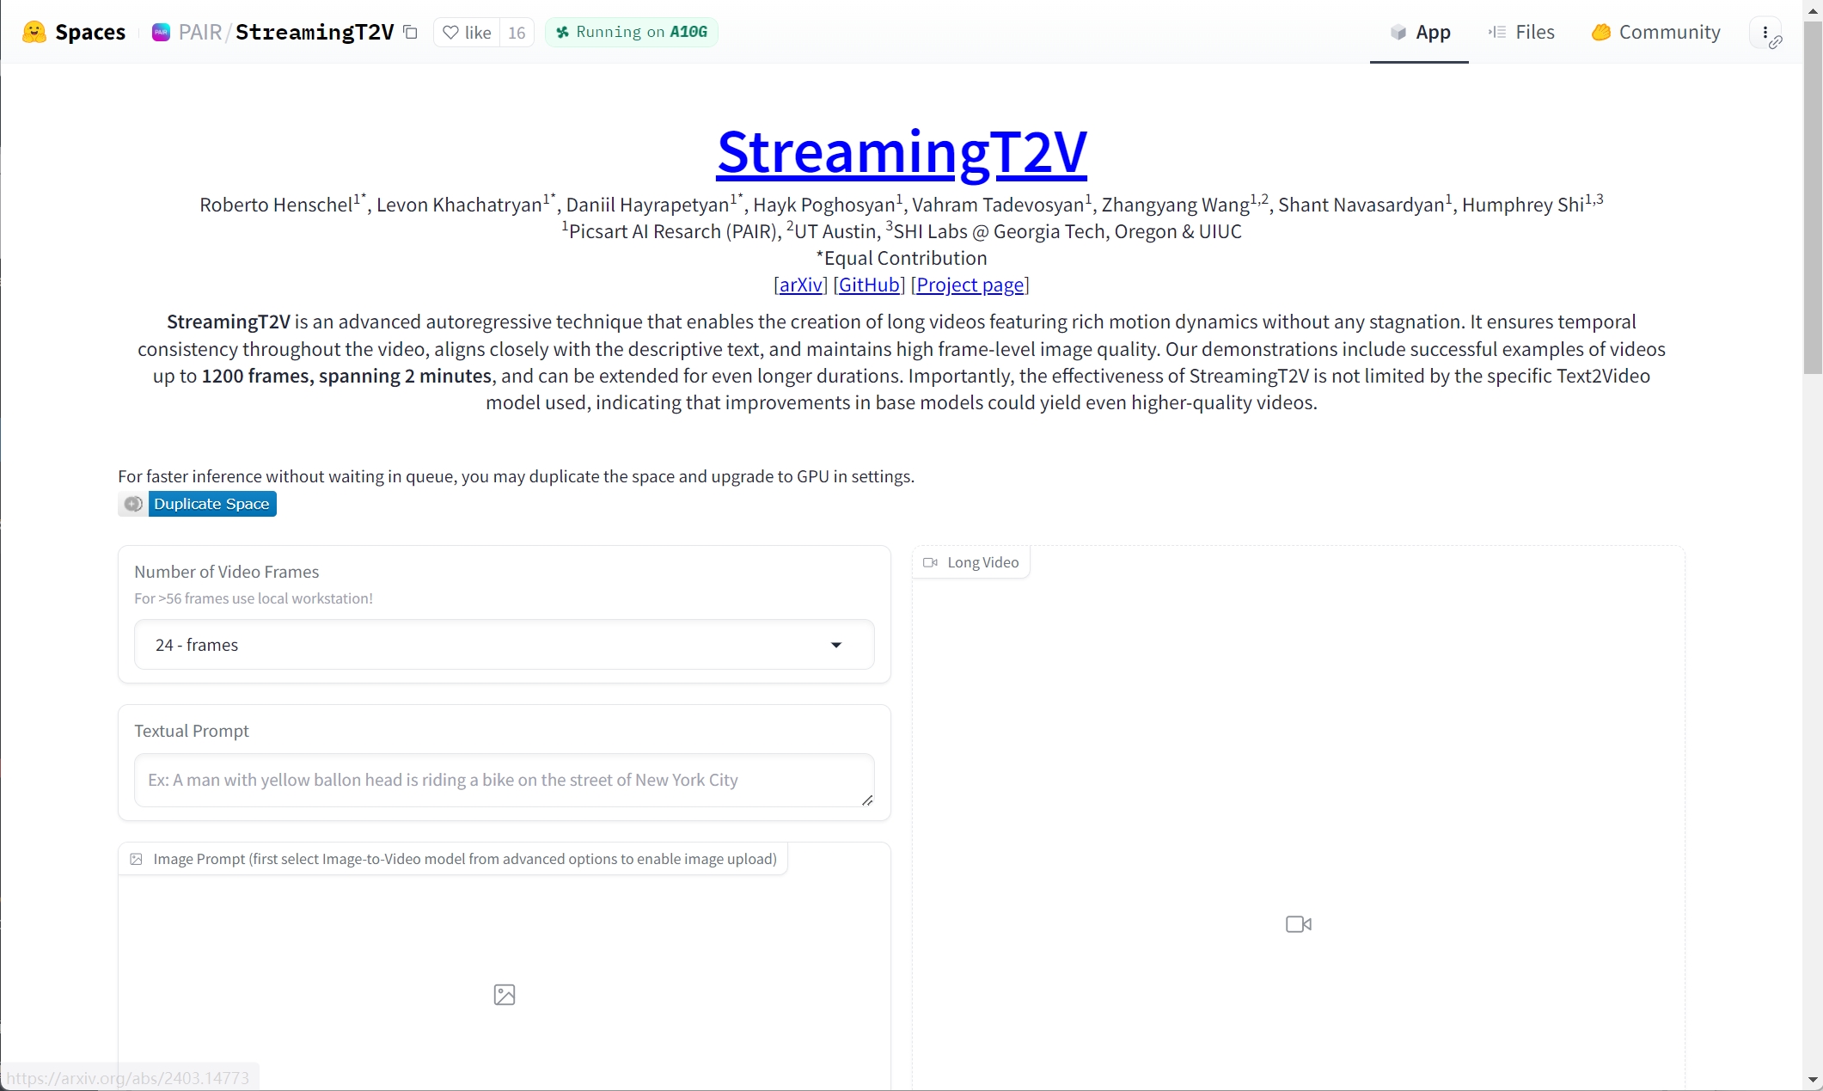
Task: Click the image upload placeholder icon
Action: coord(505,995)
